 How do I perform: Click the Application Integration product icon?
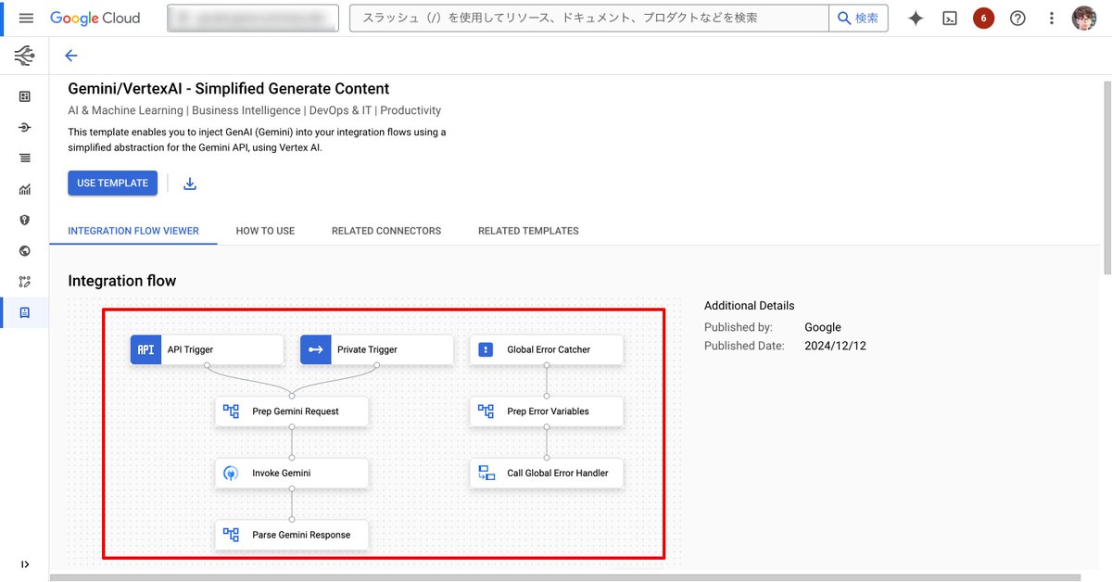coord(25,57)
